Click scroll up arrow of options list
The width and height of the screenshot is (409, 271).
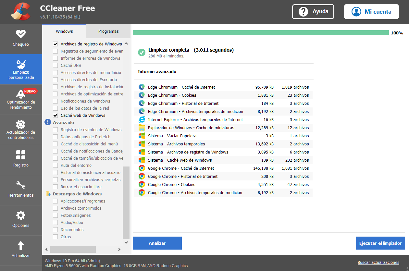pyautogui.click(x=126, y=43)
